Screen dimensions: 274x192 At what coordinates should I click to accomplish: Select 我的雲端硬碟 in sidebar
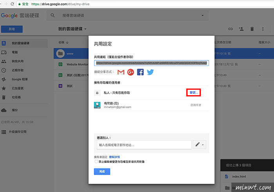[24, 43]
